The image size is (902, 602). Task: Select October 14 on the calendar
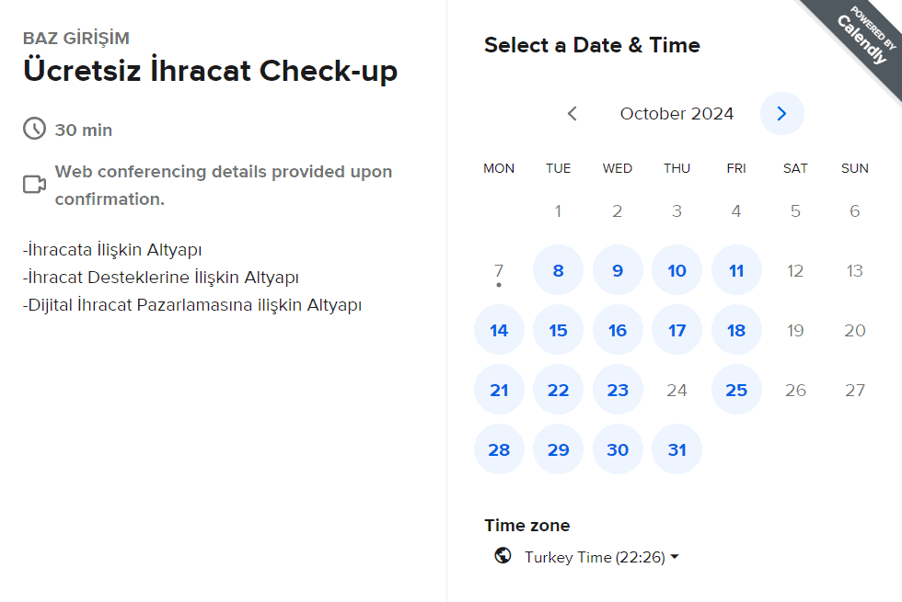point(499,330)
